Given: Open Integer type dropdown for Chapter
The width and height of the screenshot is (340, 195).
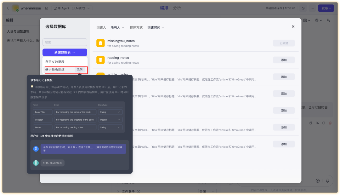Looking at the screenshot, I should pos(110,120).
